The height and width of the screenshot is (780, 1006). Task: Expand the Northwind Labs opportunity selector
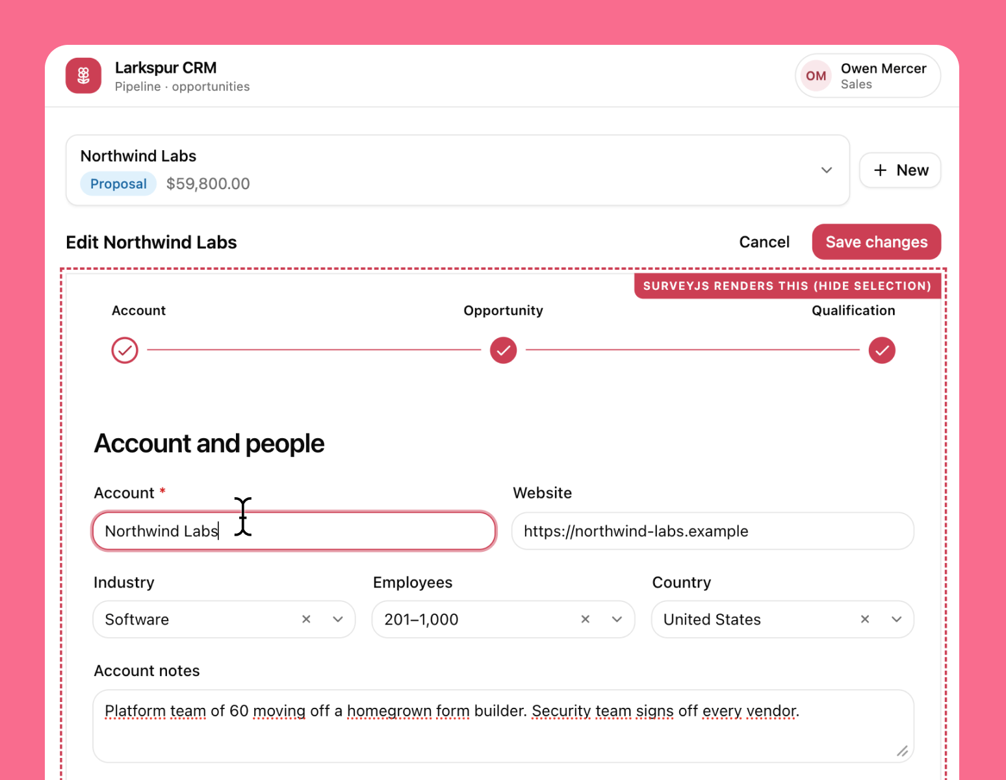pyautogui.click(x=458, y=170)
